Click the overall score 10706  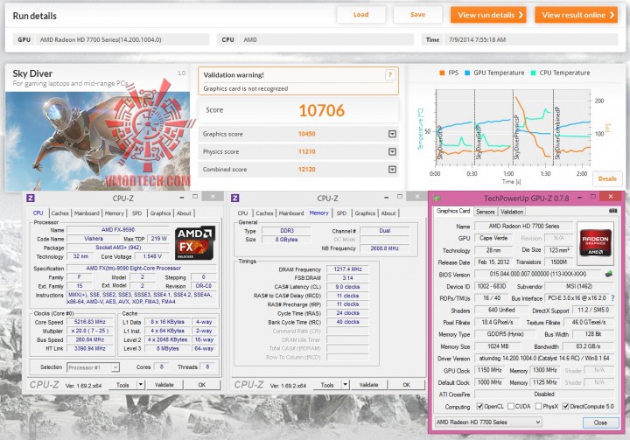[x=321, y=110]
